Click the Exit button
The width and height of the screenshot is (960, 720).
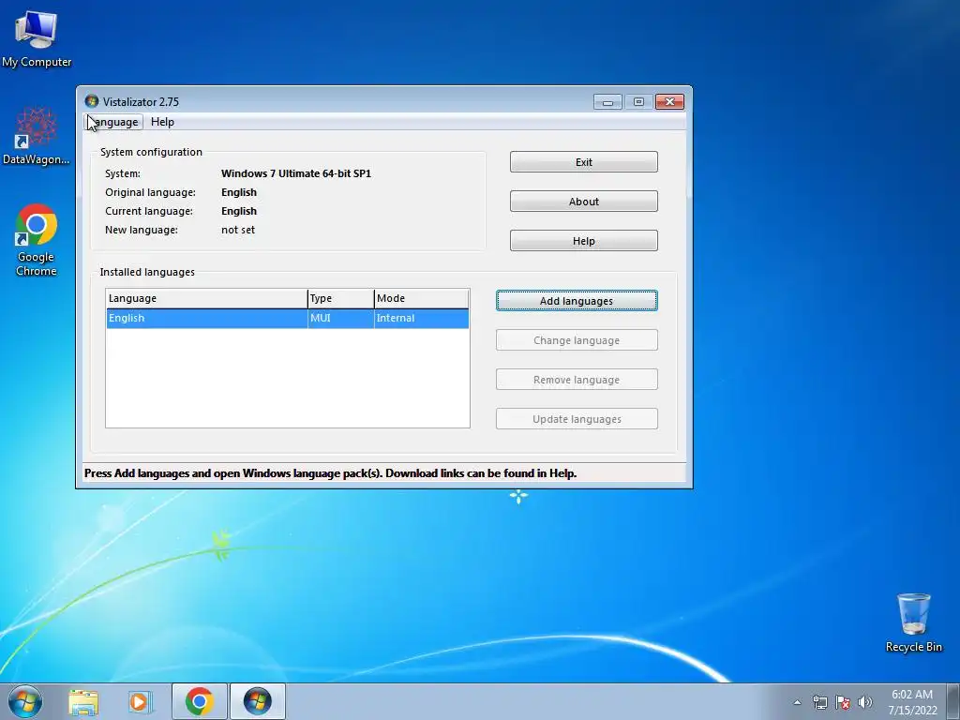(x=583, y=162)
